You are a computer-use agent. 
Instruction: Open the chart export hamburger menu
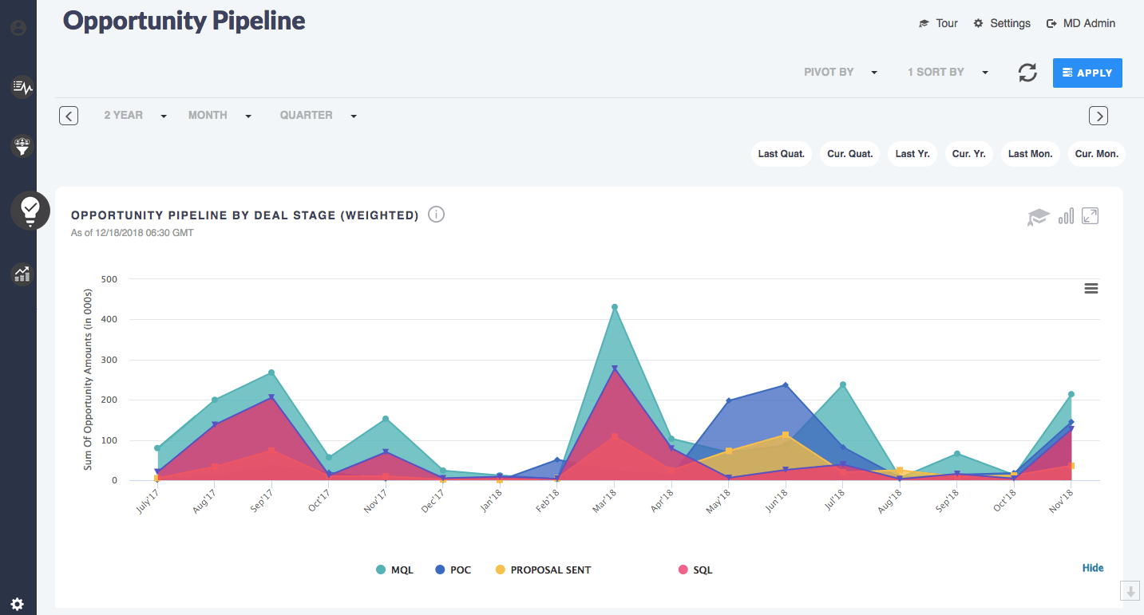click(x=1091, y=288)
